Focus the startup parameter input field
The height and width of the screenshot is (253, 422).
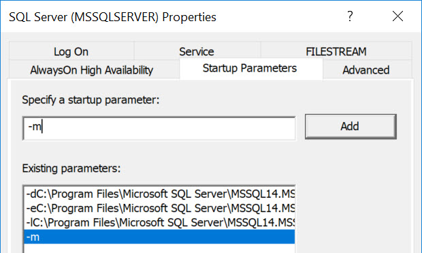point(159,128)
